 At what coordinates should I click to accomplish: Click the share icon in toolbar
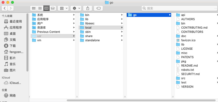(87, 8)
